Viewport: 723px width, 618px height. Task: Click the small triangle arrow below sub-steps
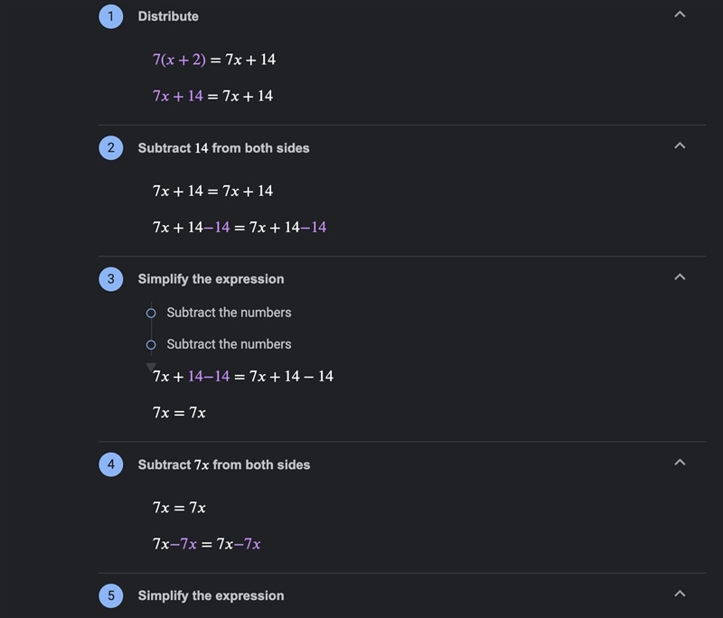151,367
